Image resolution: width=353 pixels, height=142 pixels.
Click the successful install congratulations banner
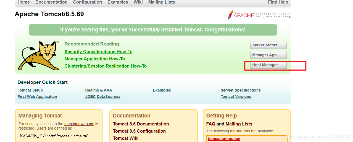153,30
